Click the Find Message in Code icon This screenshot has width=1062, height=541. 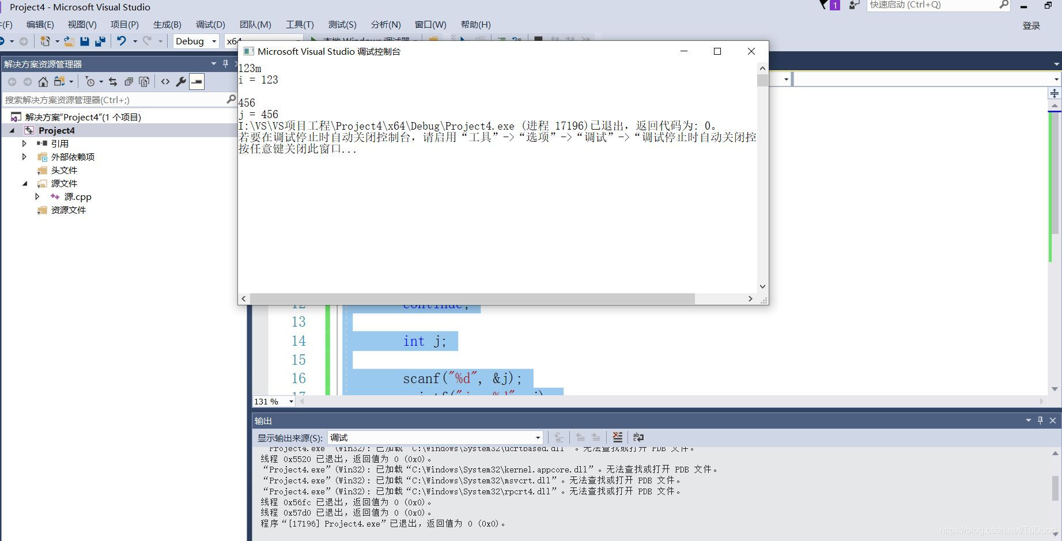coord(559,437)
